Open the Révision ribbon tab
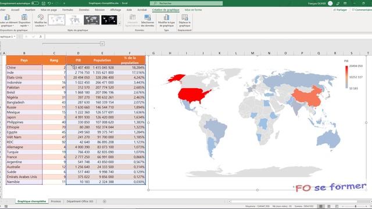Screen dimensions: 372x209 (99, 10)
